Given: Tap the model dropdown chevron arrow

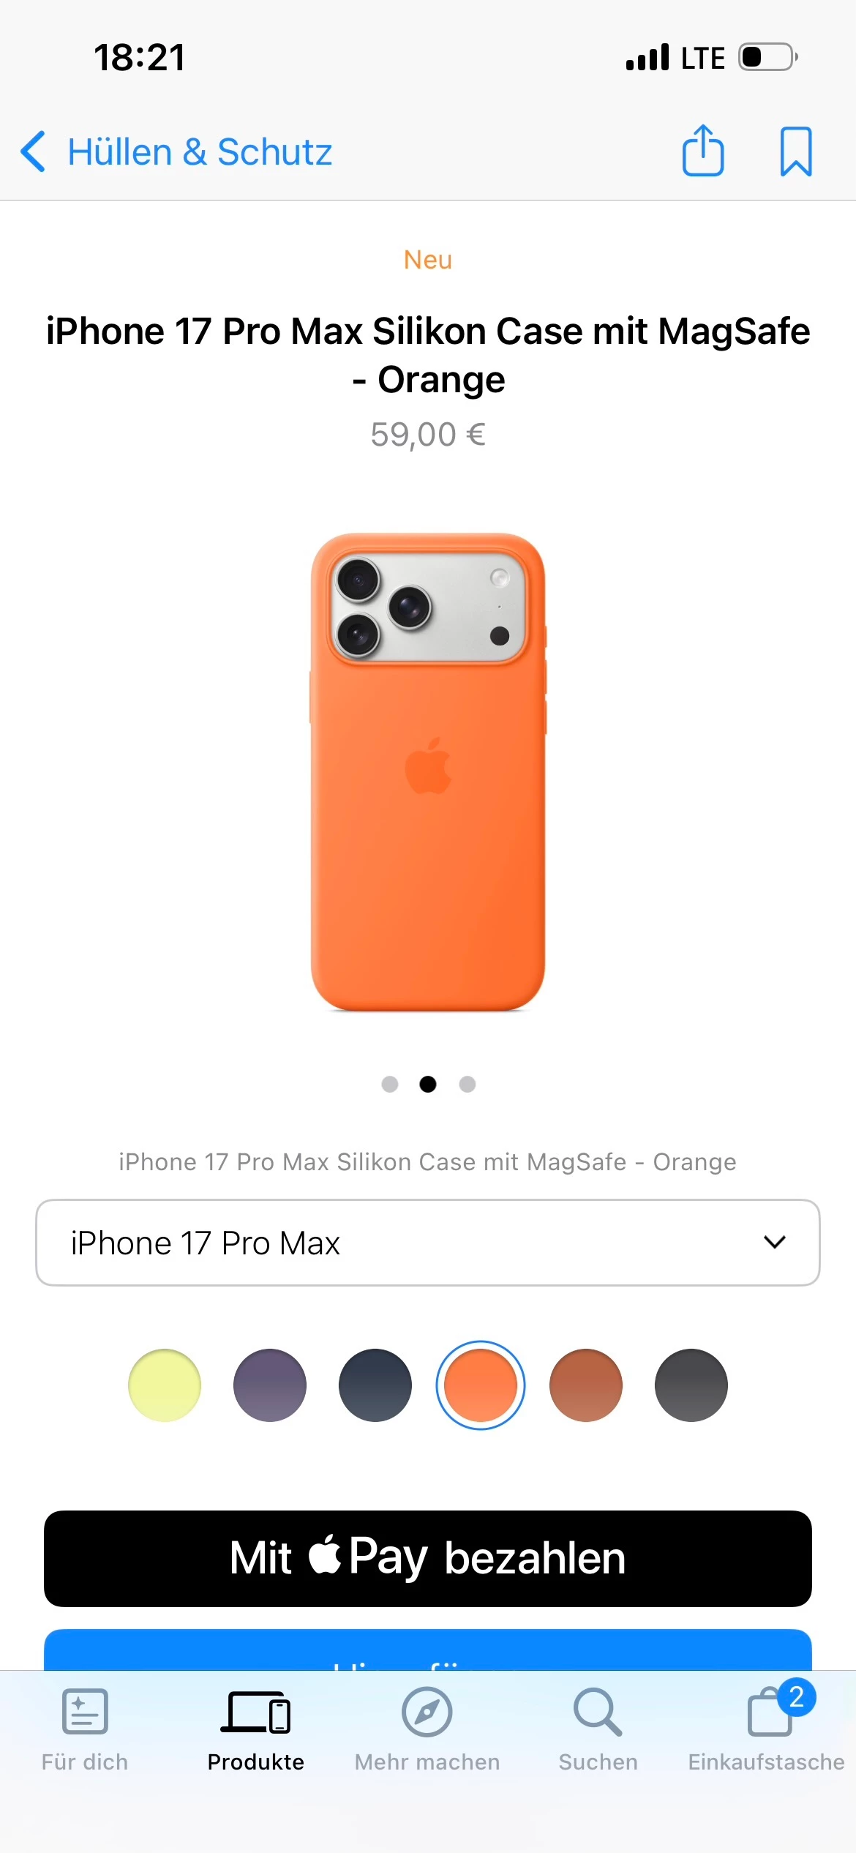Looking at the screenshot, I should pyautogui.click(x=775, y=1242).
